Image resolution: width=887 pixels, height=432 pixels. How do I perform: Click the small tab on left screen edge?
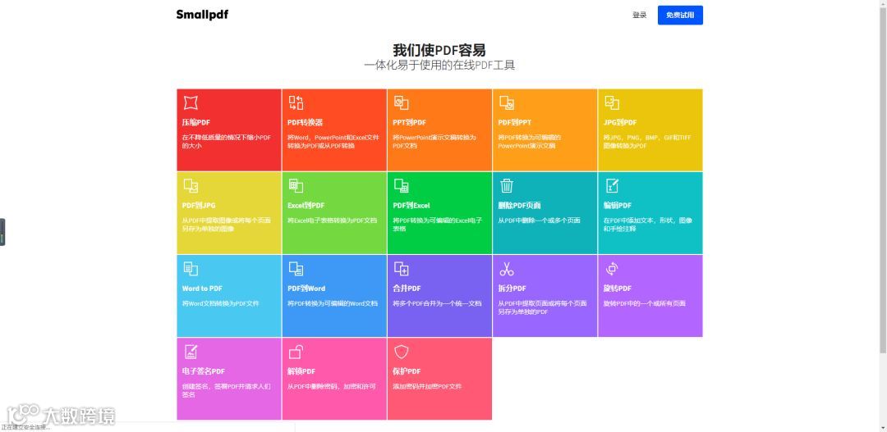point(2,231)
